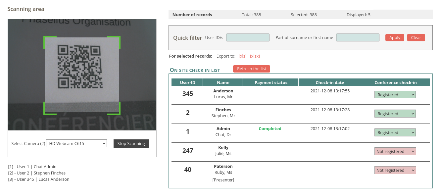
Task: Expand Not registered dropdown for Ruby Paterson
Action: [x=395, y=170]
